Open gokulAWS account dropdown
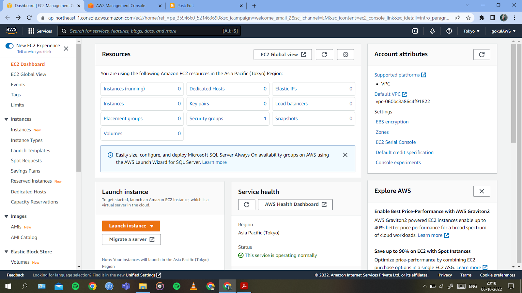The height and width of the screenshot is (293, 522). pyautogui.click(x=503, y=31)
